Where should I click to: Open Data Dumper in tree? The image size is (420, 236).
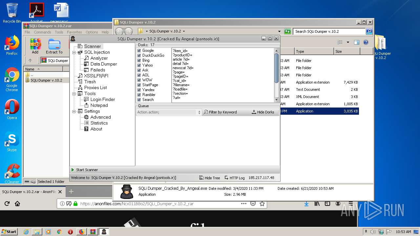(x=103, y=64)
